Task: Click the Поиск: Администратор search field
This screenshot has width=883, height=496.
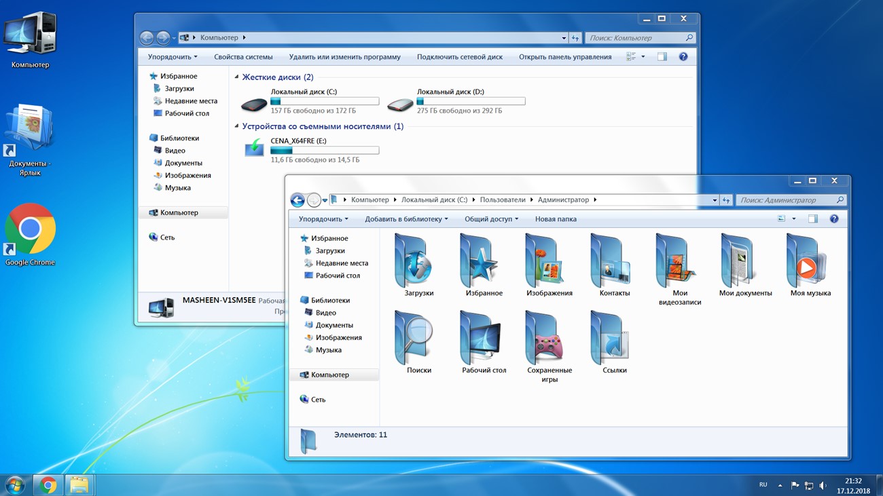Action: 786,200
